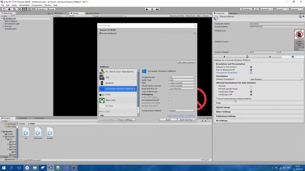The image size is (305, 171).
Task: Select the iOS platform
Action: click(118, 77)
